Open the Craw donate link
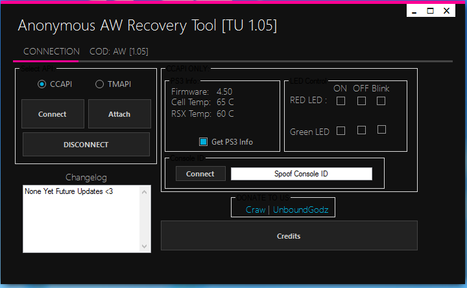Viewport: 467px width, 288px height. click(x=256, y=210)
